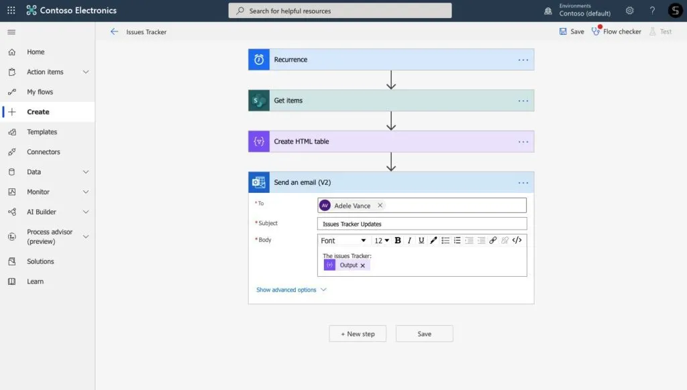Click Save in the top command bar

(572, 31)
